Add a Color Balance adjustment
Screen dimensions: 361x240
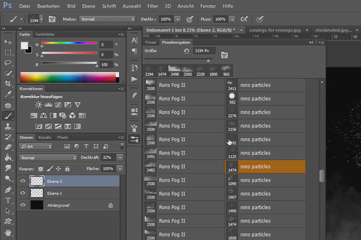click(x=43, y=115)
